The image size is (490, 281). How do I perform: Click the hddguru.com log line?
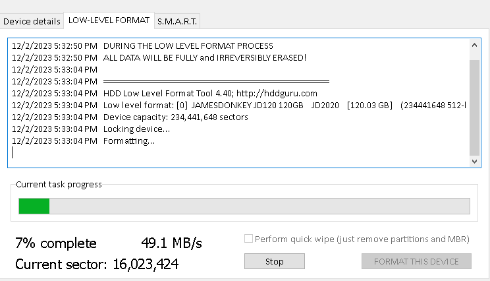tap(210, 93)
